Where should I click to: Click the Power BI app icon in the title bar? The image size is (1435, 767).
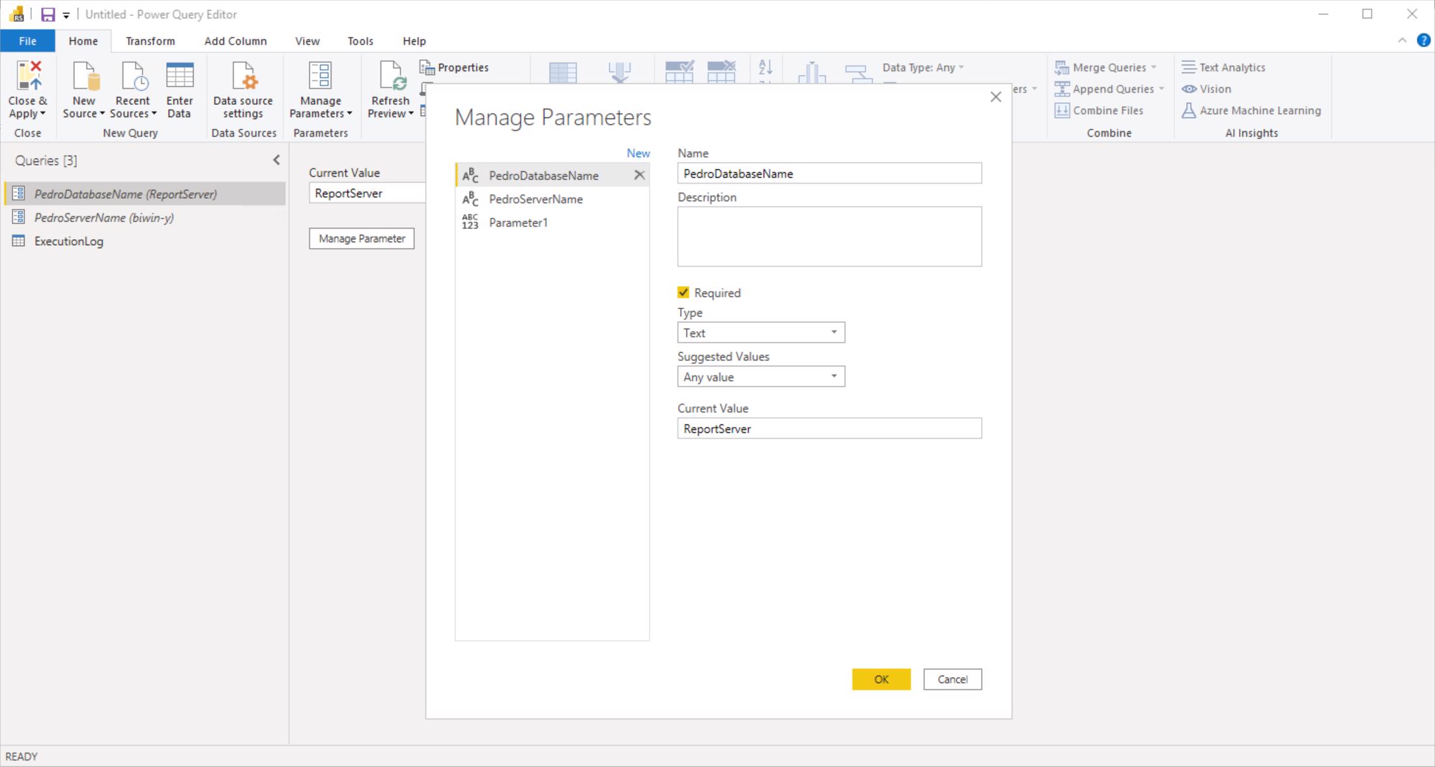(17, 14)
